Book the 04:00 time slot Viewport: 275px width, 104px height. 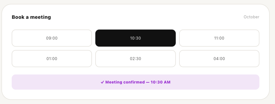219,59
